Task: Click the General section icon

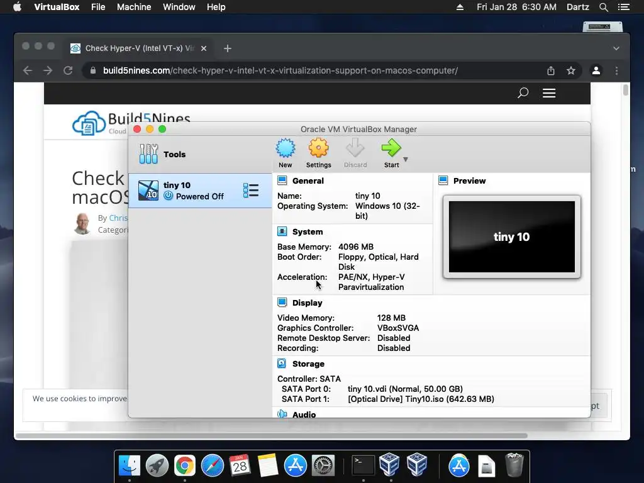Action: click(x=282, y=180)
